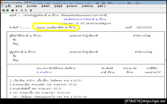Image resolution: width=167 pixels, height=104 pixels.
Task: Click the column header จำนวนเงิน
Action: [130, 68]
